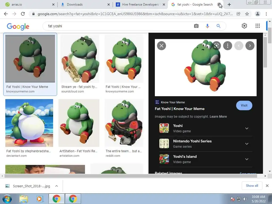Reload the current Google page
The height and width of the screenshot is (204, 272).
click(23, 14)
